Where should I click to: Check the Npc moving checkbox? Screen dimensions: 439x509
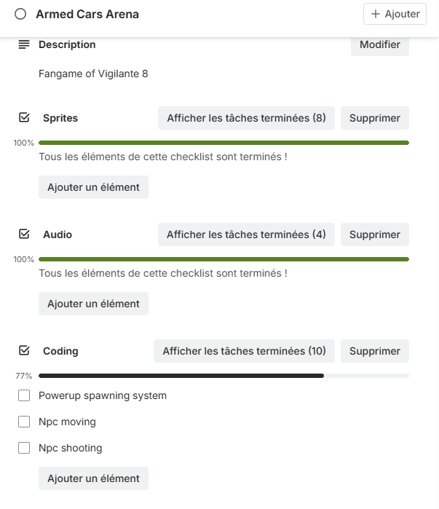pyautogui.click(x=24, y=422)
